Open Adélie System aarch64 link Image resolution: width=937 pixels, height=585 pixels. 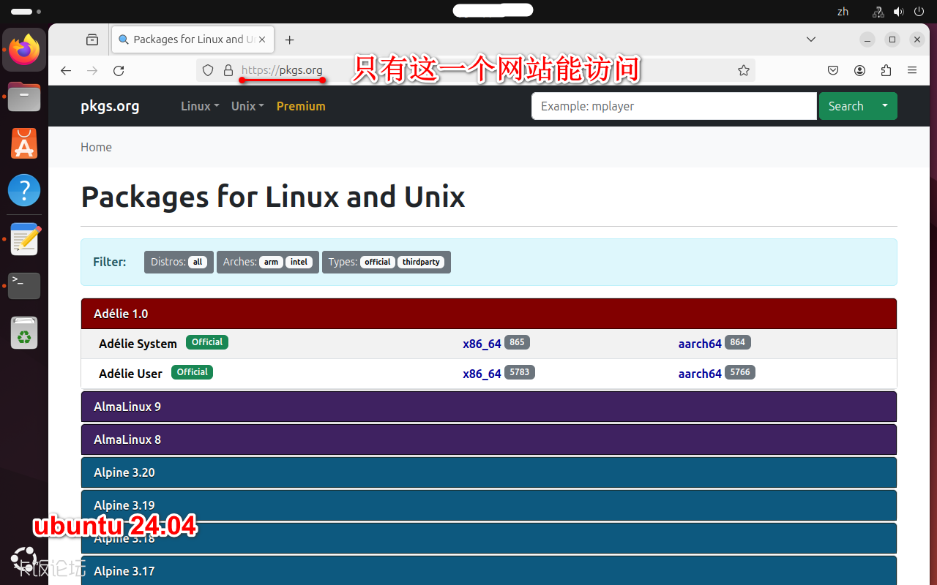[x=700, y=344]
